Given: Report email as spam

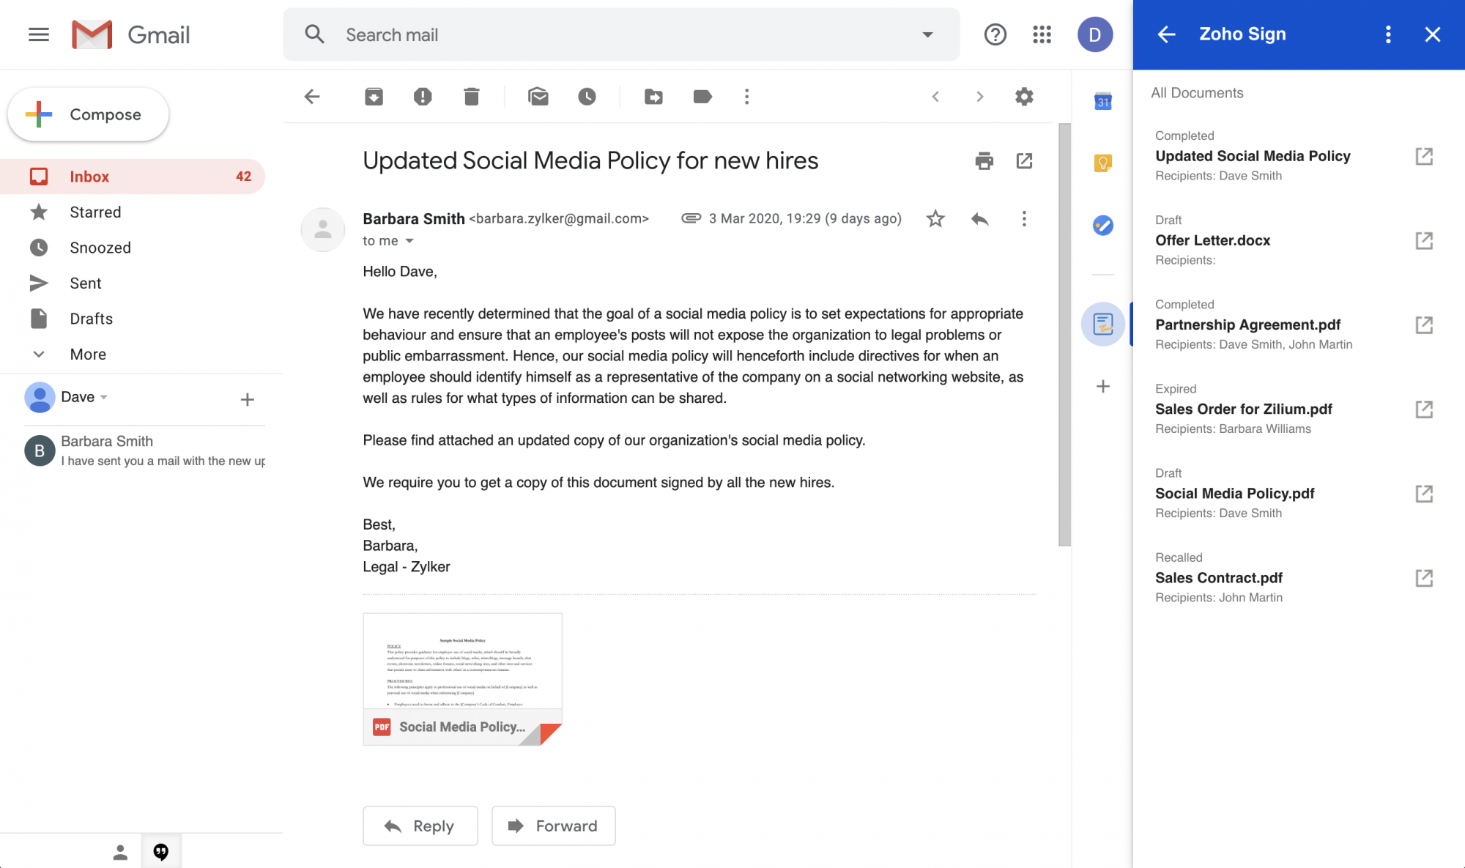Looking at the screenshot, I should click(x=423, y=97).
